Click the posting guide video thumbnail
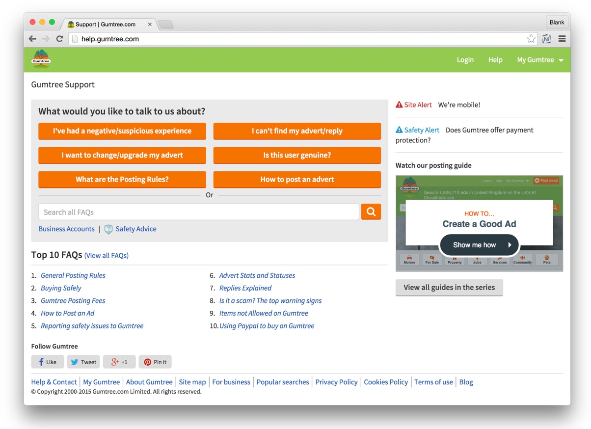The image size is (591, 429). (x=479, y=223)
